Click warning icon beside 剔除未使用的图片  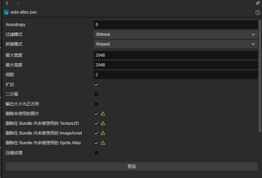[x=103, y=114]
